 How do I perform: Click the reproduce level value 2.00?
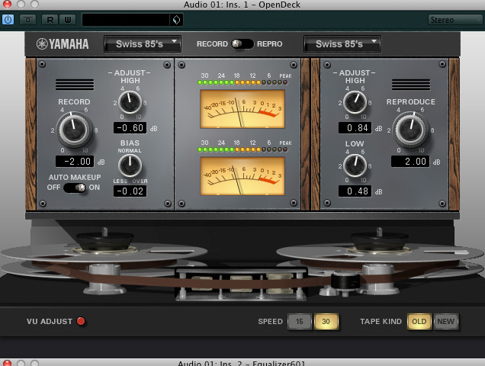coord(410,161)
